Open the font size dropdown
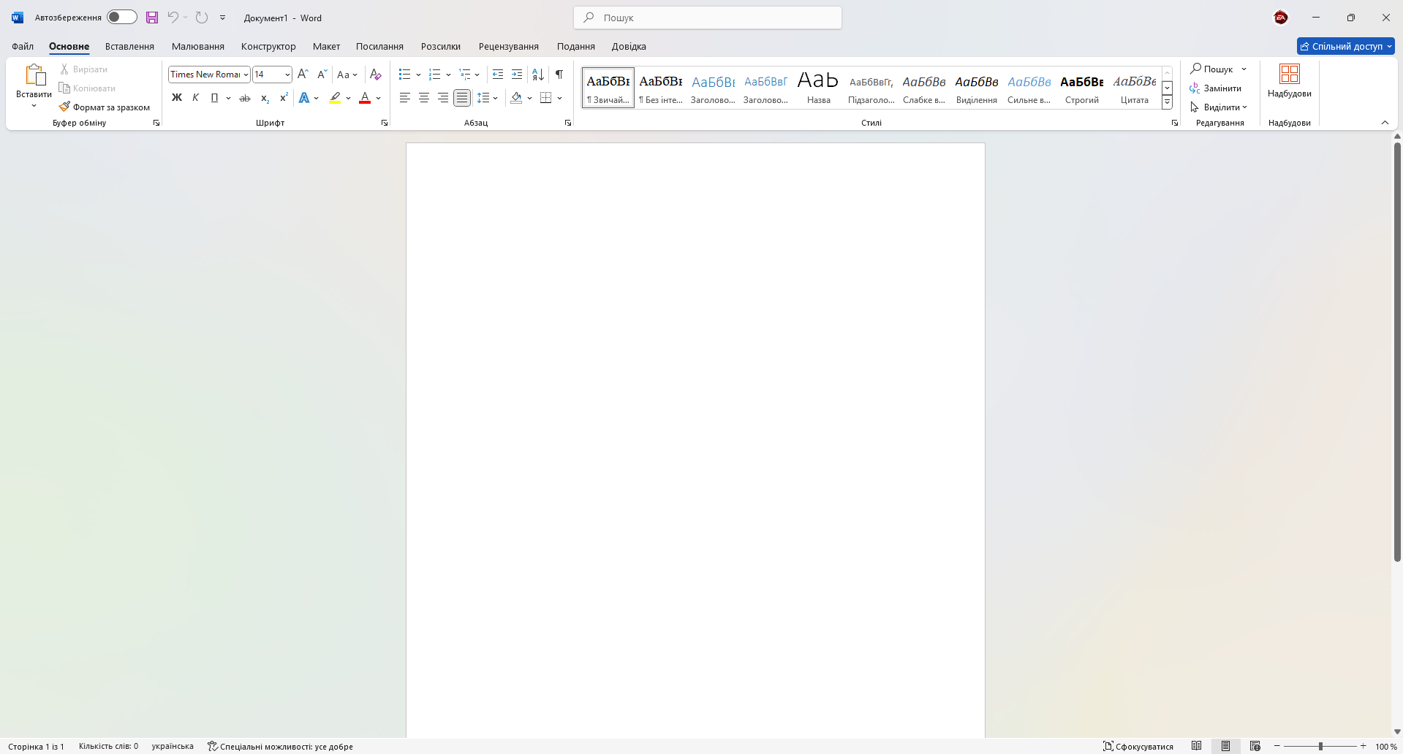1403x754 pixels. (x=287, y=75)
